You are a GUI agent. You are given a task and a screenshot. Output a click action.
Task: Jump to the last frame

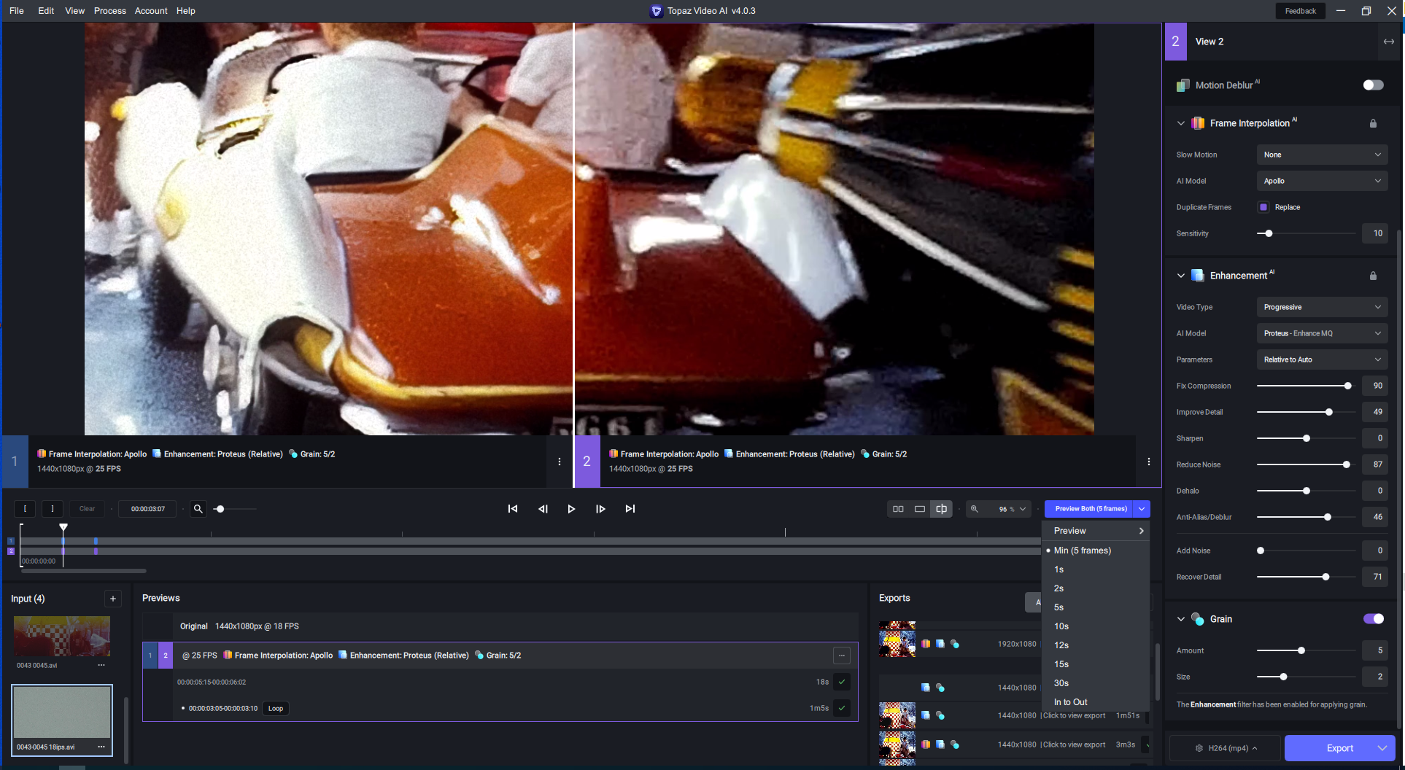[x=630, y=509]
